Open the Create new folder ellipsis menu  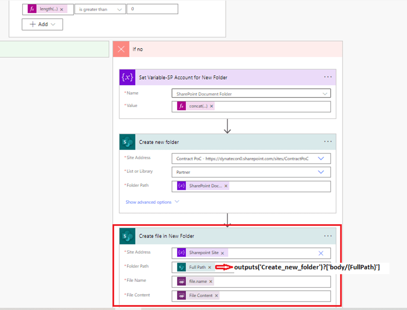(x=328, y=142)
